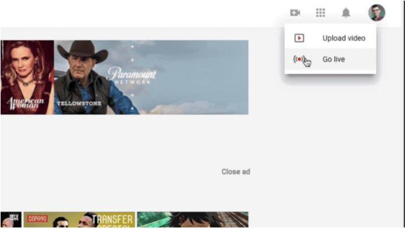Select the lowest white dot on banner

[132, 108]
